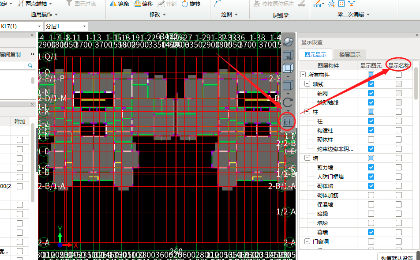Select the arc draw tool in 绘图 group
Viewport: 420px width, 260px height.
217,4
